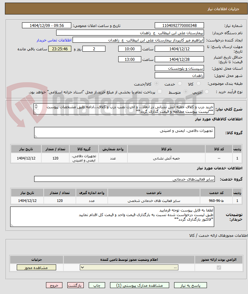Click the ایجاد کننده درخواست field
The image size is (248, 294).
coord(138,40)
